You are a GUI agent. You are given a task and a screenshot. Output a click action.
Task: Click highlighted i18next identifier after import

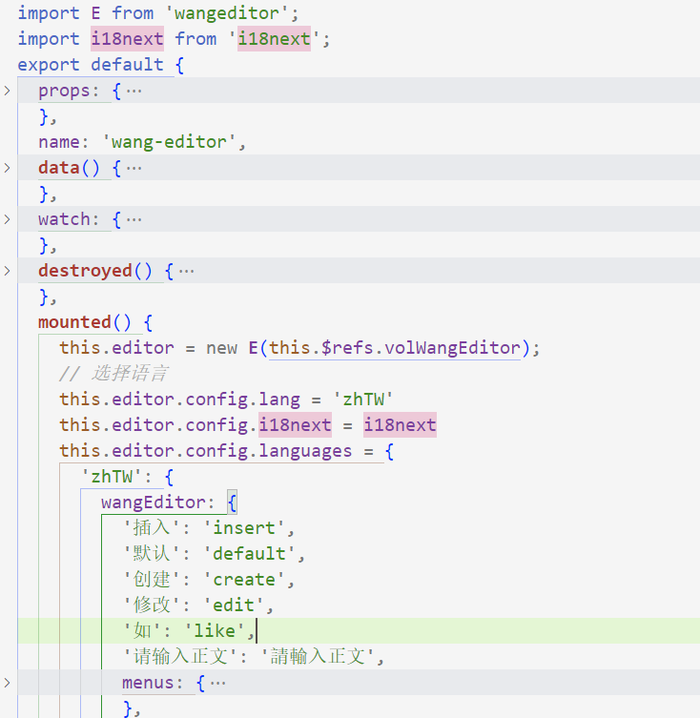tap(127, 39)
